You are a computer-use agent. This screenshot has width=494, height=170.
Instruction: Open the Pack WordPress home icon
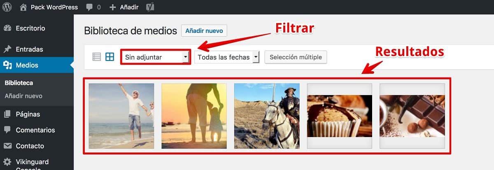[23, 7]
